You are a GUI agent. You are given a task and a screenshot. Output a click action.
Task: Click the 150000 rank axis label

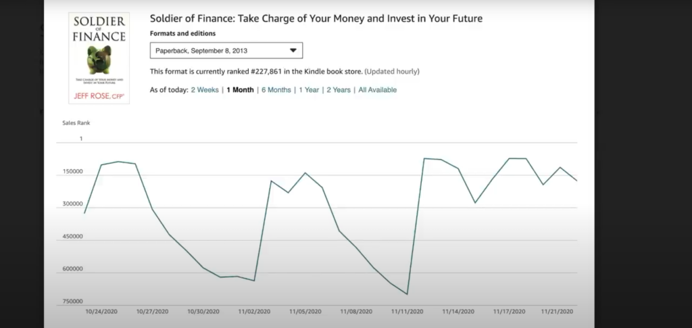point(72,172)
